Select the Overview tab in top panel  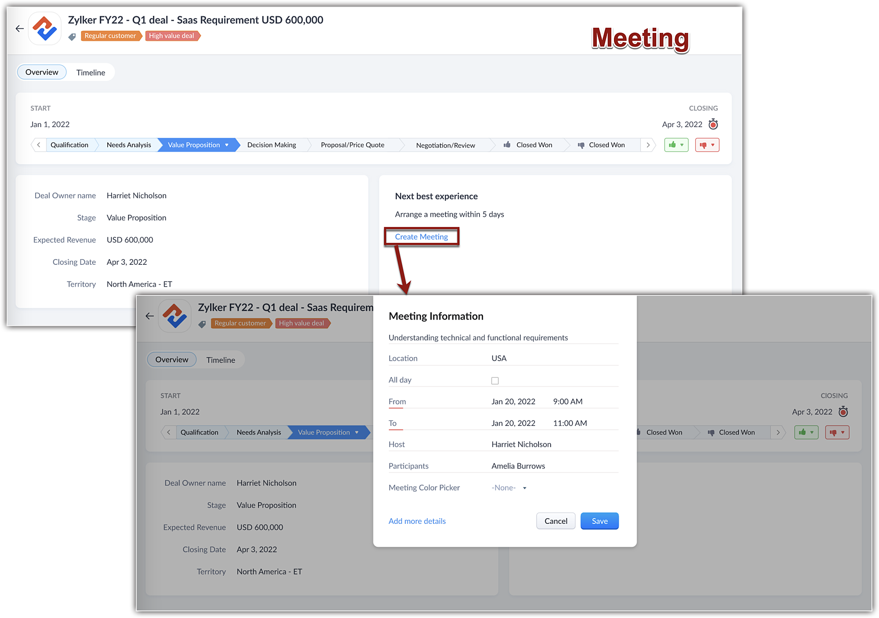click(42, 72)
